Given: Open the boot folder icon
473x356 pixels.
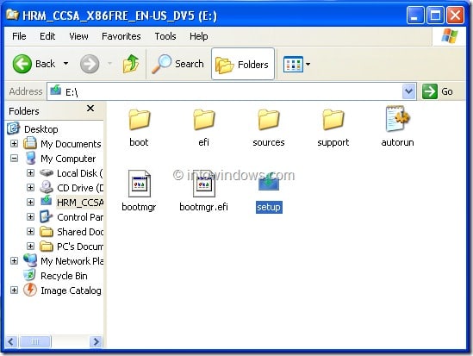Looking at the screenshot, I should tap(139, 120).
